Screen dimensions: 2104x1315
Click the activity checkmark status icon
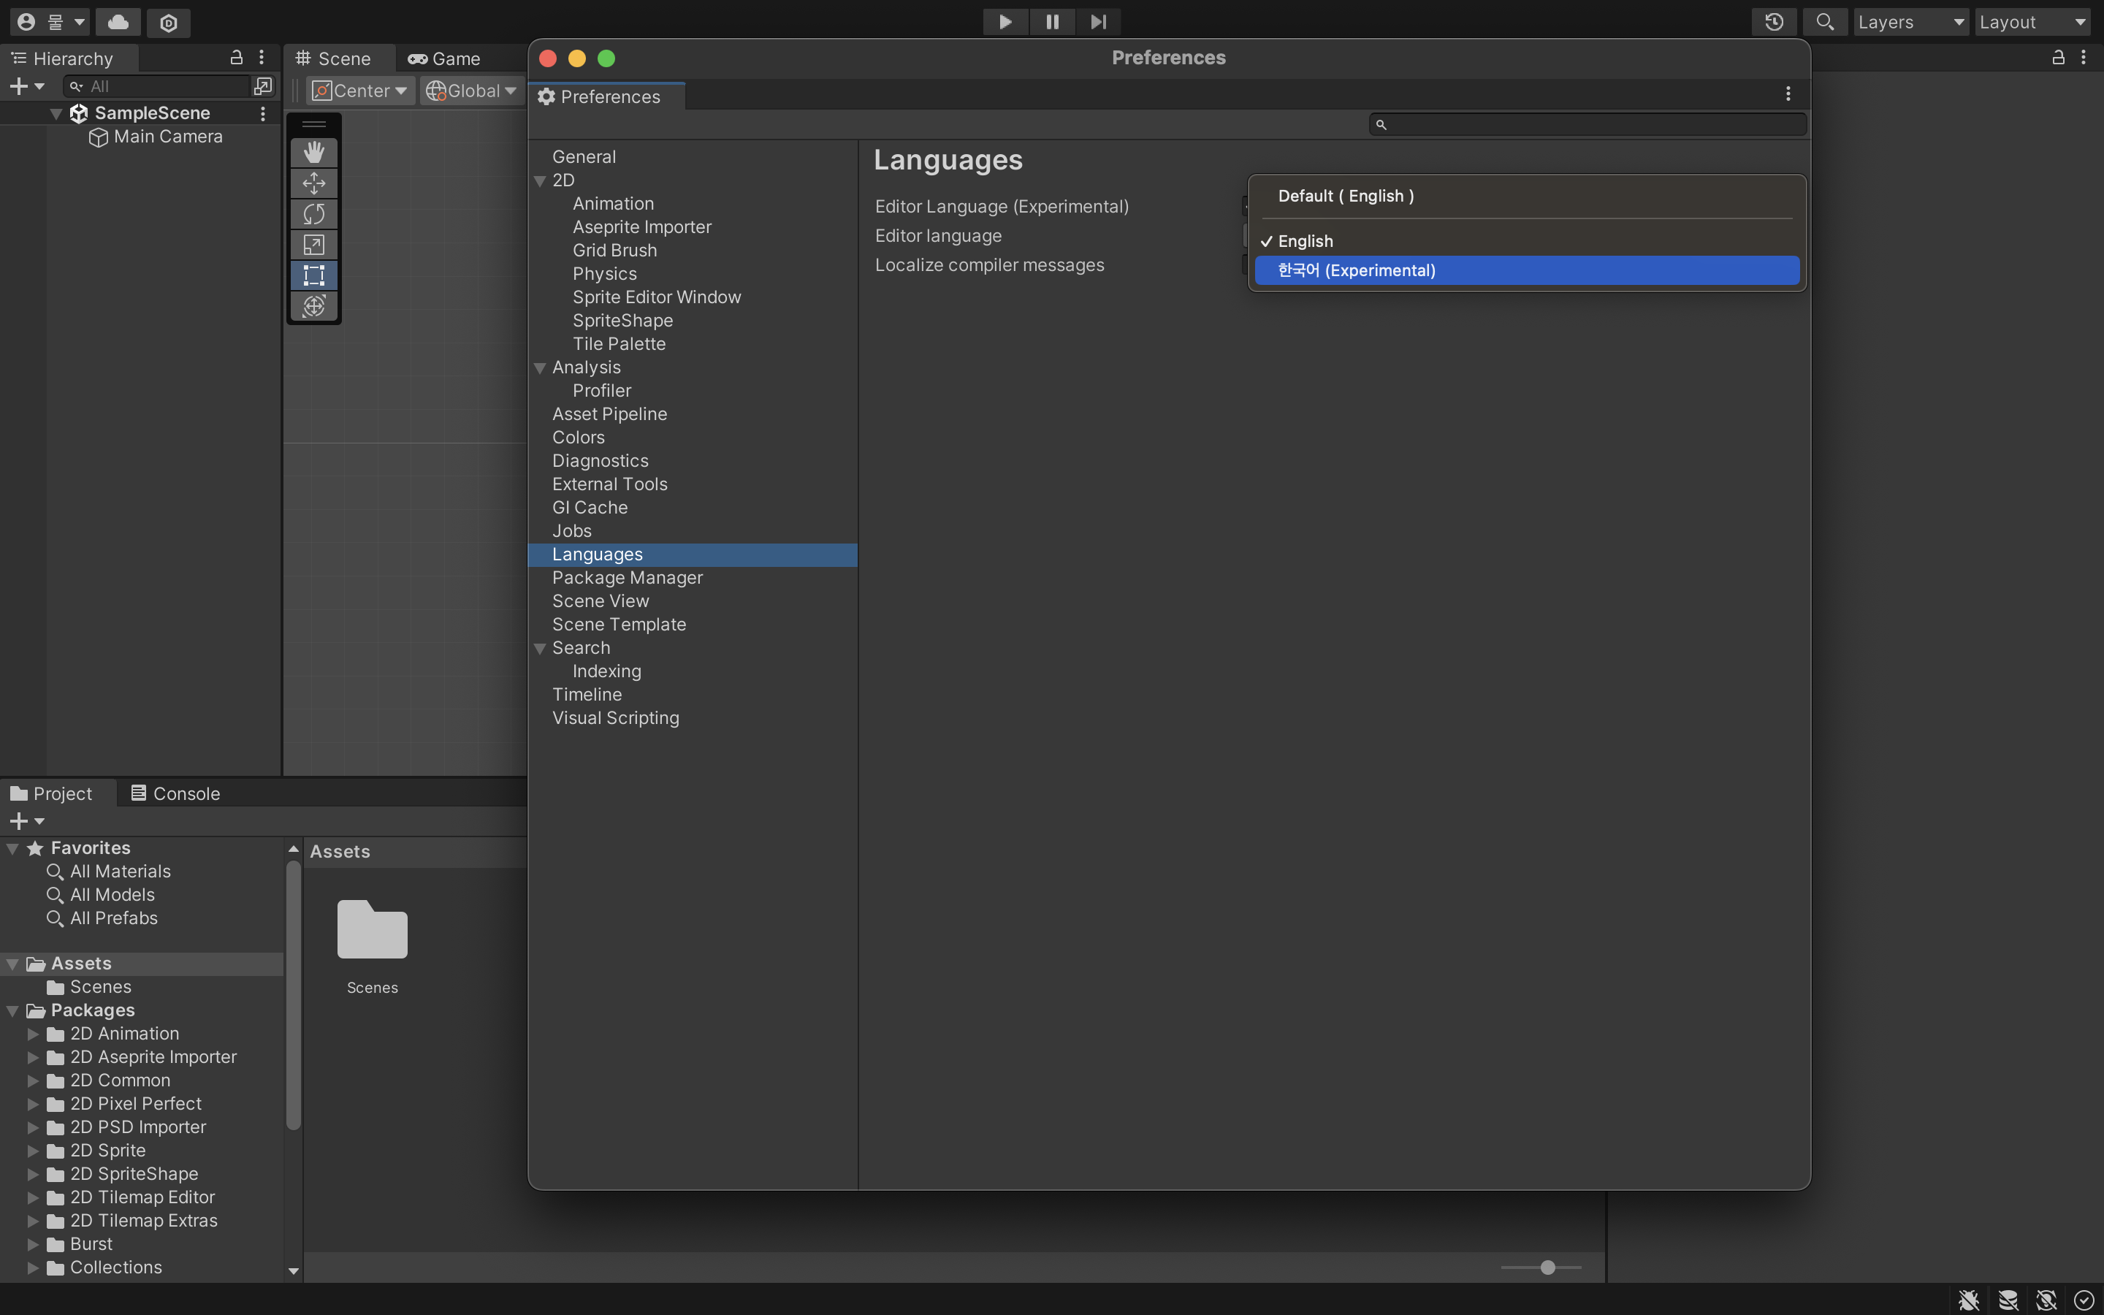click(2084, 1300)
